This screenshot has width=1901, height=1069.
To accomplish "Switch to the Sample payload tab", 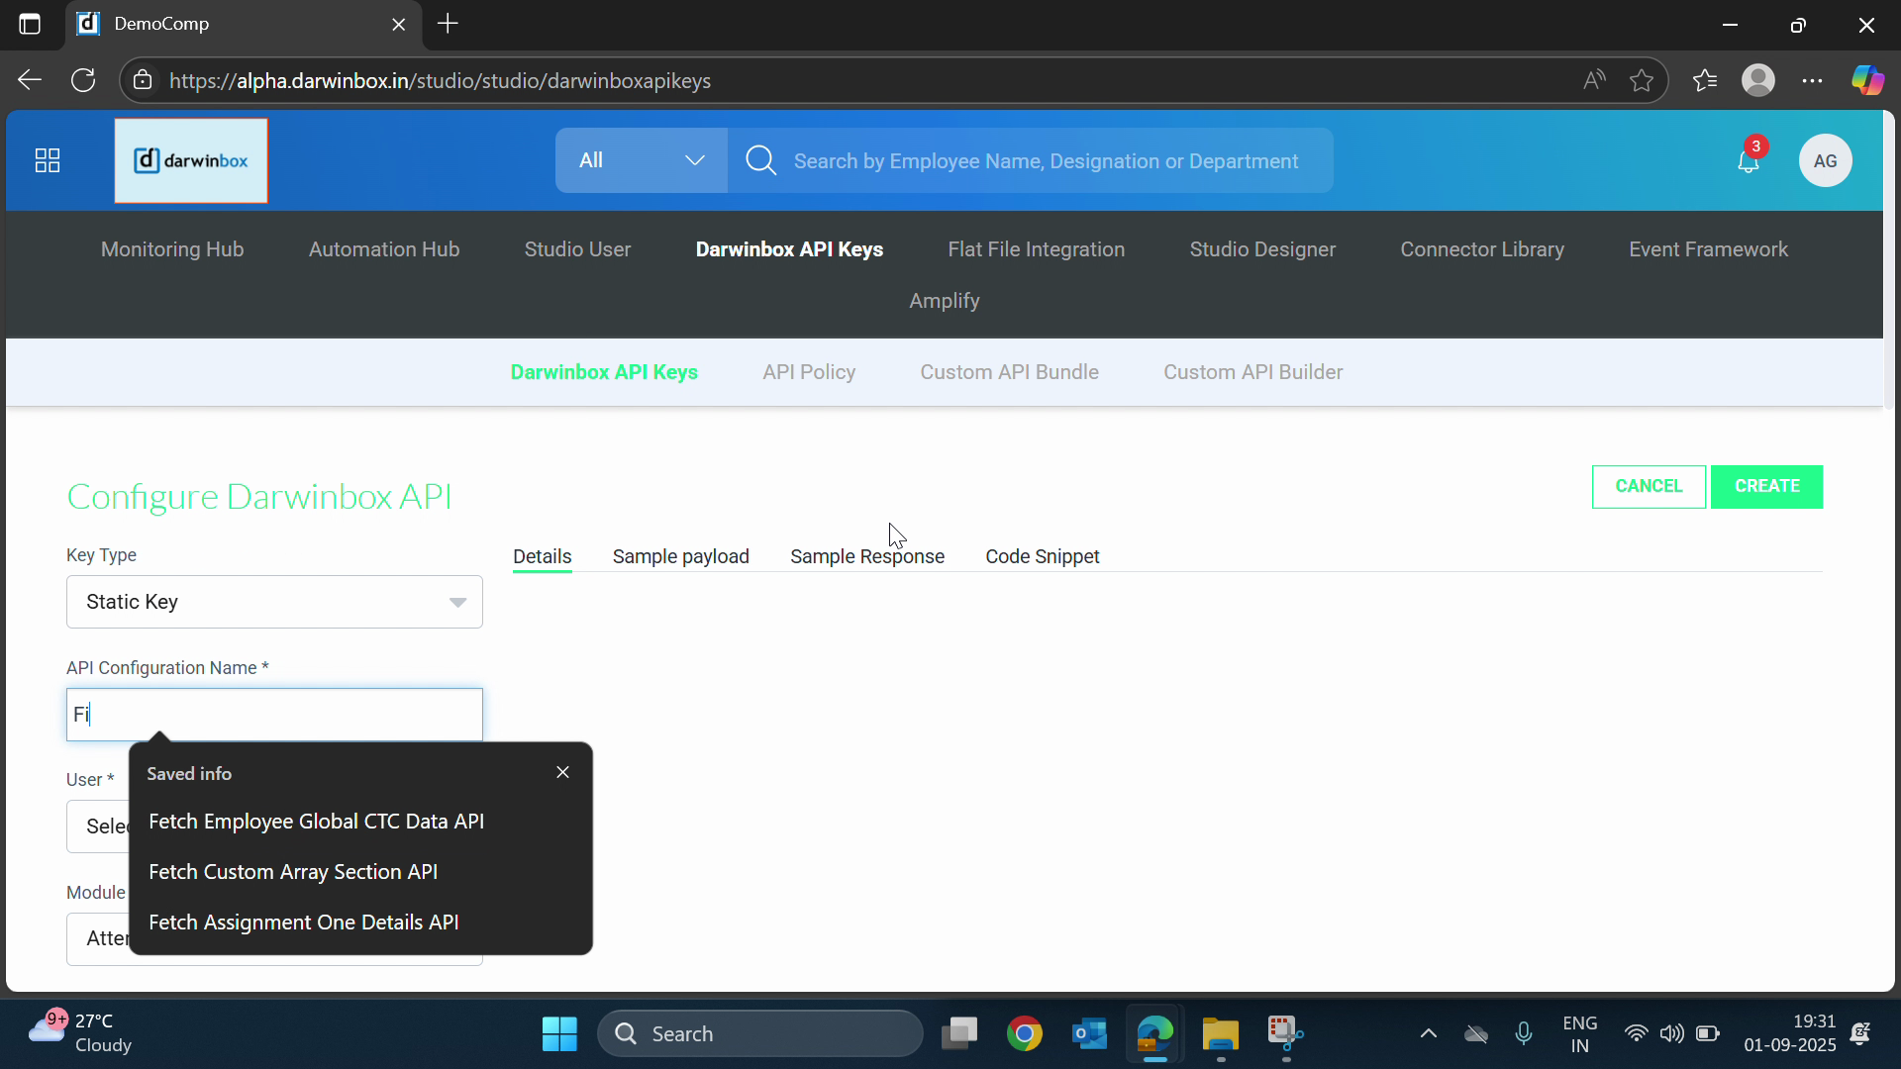I will 680,556.
